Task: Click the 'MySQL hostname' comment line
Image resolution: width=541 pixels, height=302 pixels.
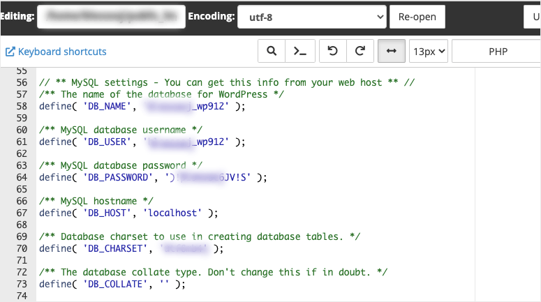Action: pyautogui.click(x=96, y=201)
